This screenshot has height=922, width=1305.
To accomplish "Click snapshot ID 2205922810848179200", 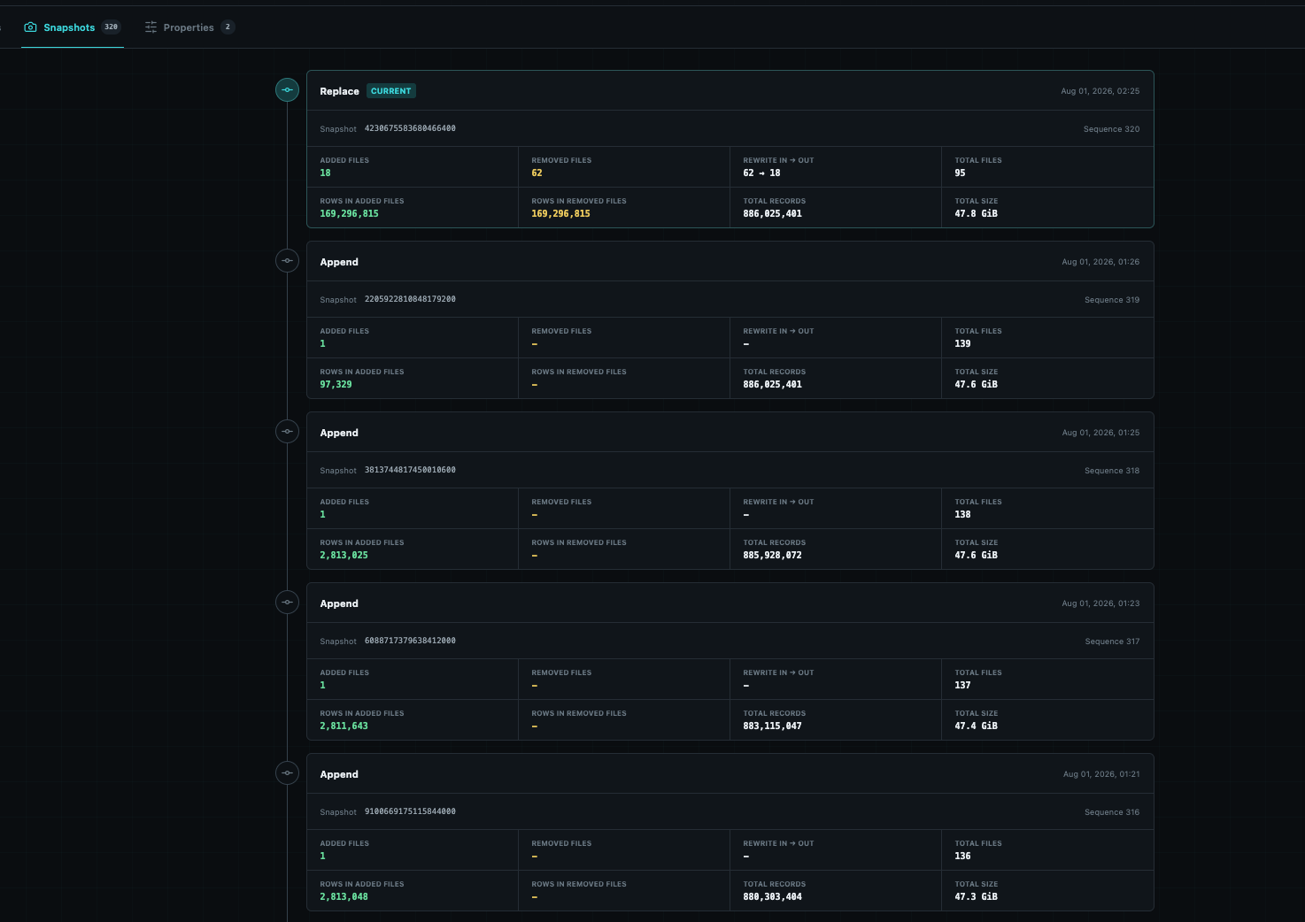I will (410, 299).
